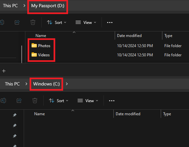
Task: Open the View dropdown in My Passport window
Action: [x=86, y=23]
